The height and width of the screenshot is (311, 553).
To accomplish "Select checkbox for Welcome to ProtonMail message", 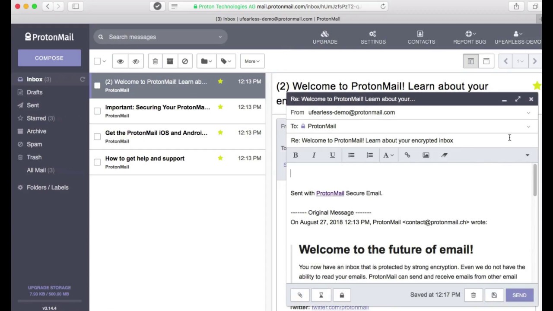I will (x=97, y=86).
